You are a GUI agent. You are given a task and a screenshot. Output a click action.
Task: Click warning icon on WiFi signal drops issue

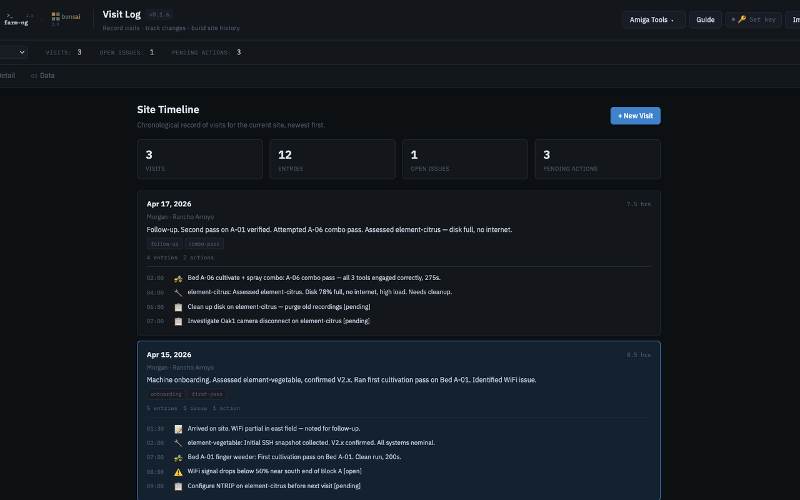[x=178, y=472]
